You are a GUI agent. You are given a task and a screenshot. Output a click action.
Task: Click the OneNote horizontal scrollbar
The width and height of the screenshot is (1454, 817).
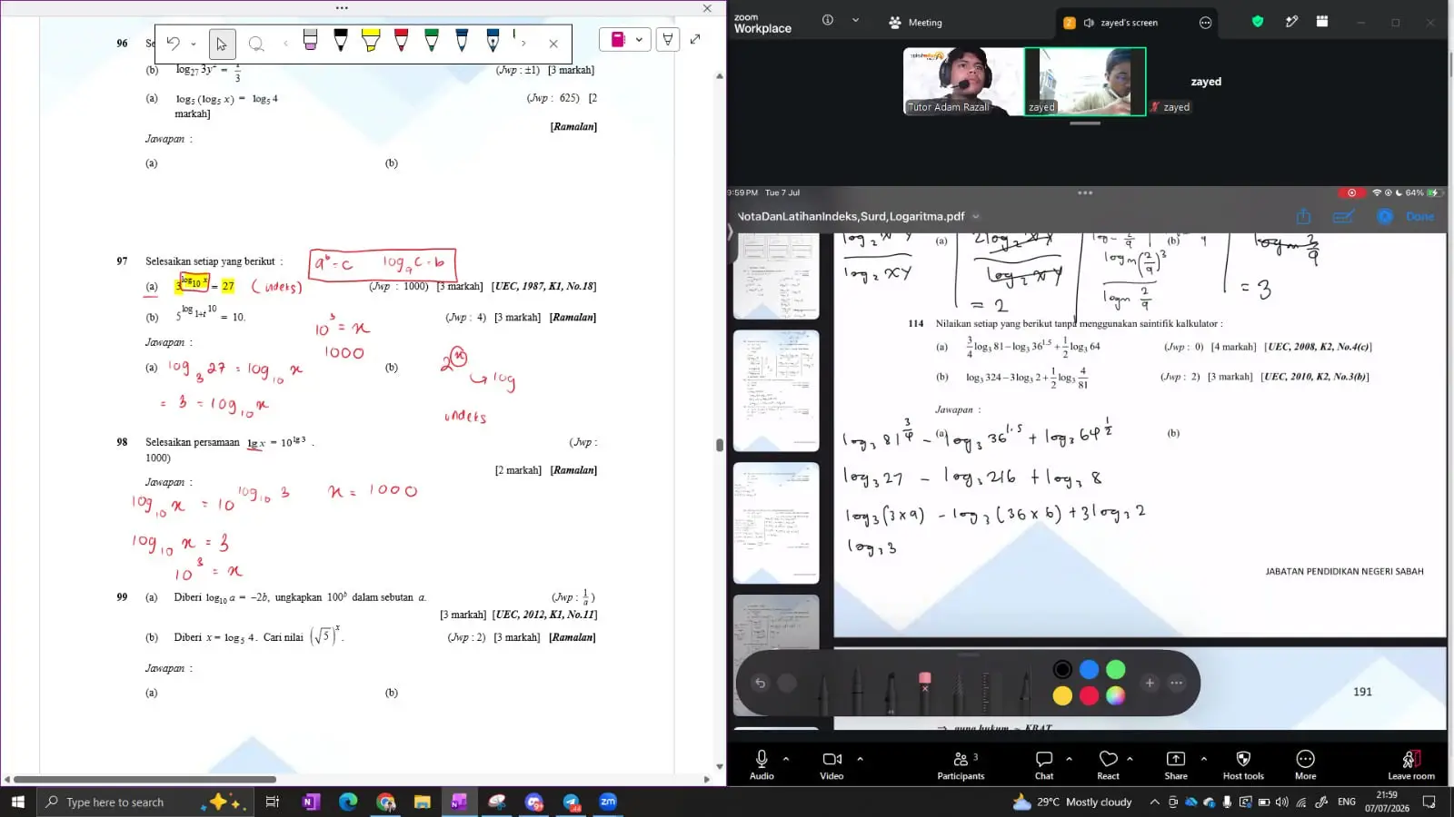tap(145, 779)
